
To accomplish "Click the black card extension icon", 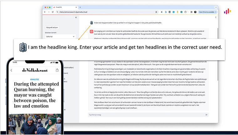I will click(x=169, y=12).
